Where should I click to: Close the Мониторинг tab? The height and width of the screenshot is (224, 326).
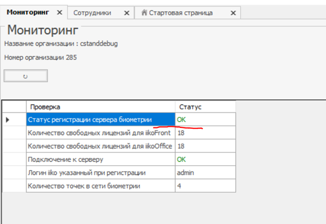[60, 13]
